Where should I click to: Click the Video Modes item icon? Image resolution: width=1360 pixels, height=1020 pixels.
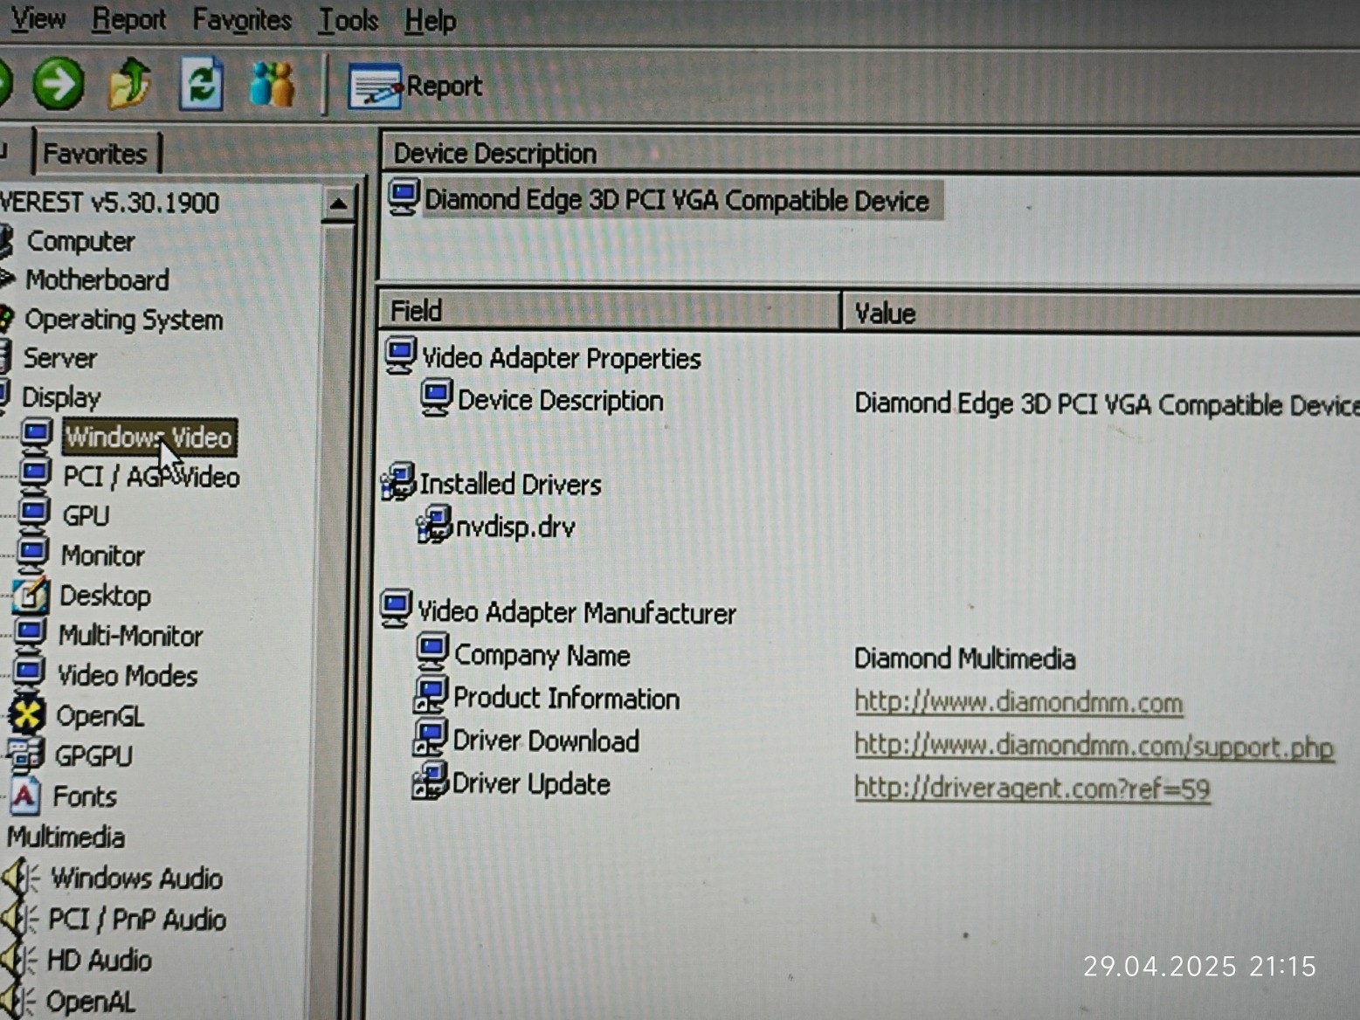pyautogui.click(x=28, y=673)
